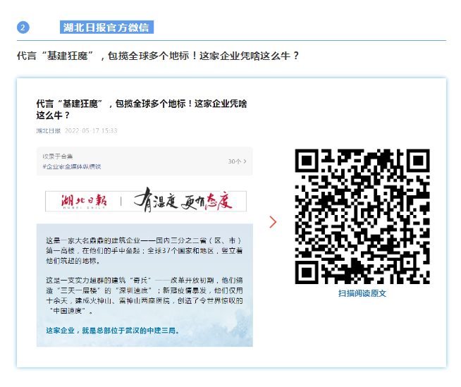The width and height of the screenshot is (461, 387).
Task: Click the number 2 circle badge
Action: [x=23, y=27]
